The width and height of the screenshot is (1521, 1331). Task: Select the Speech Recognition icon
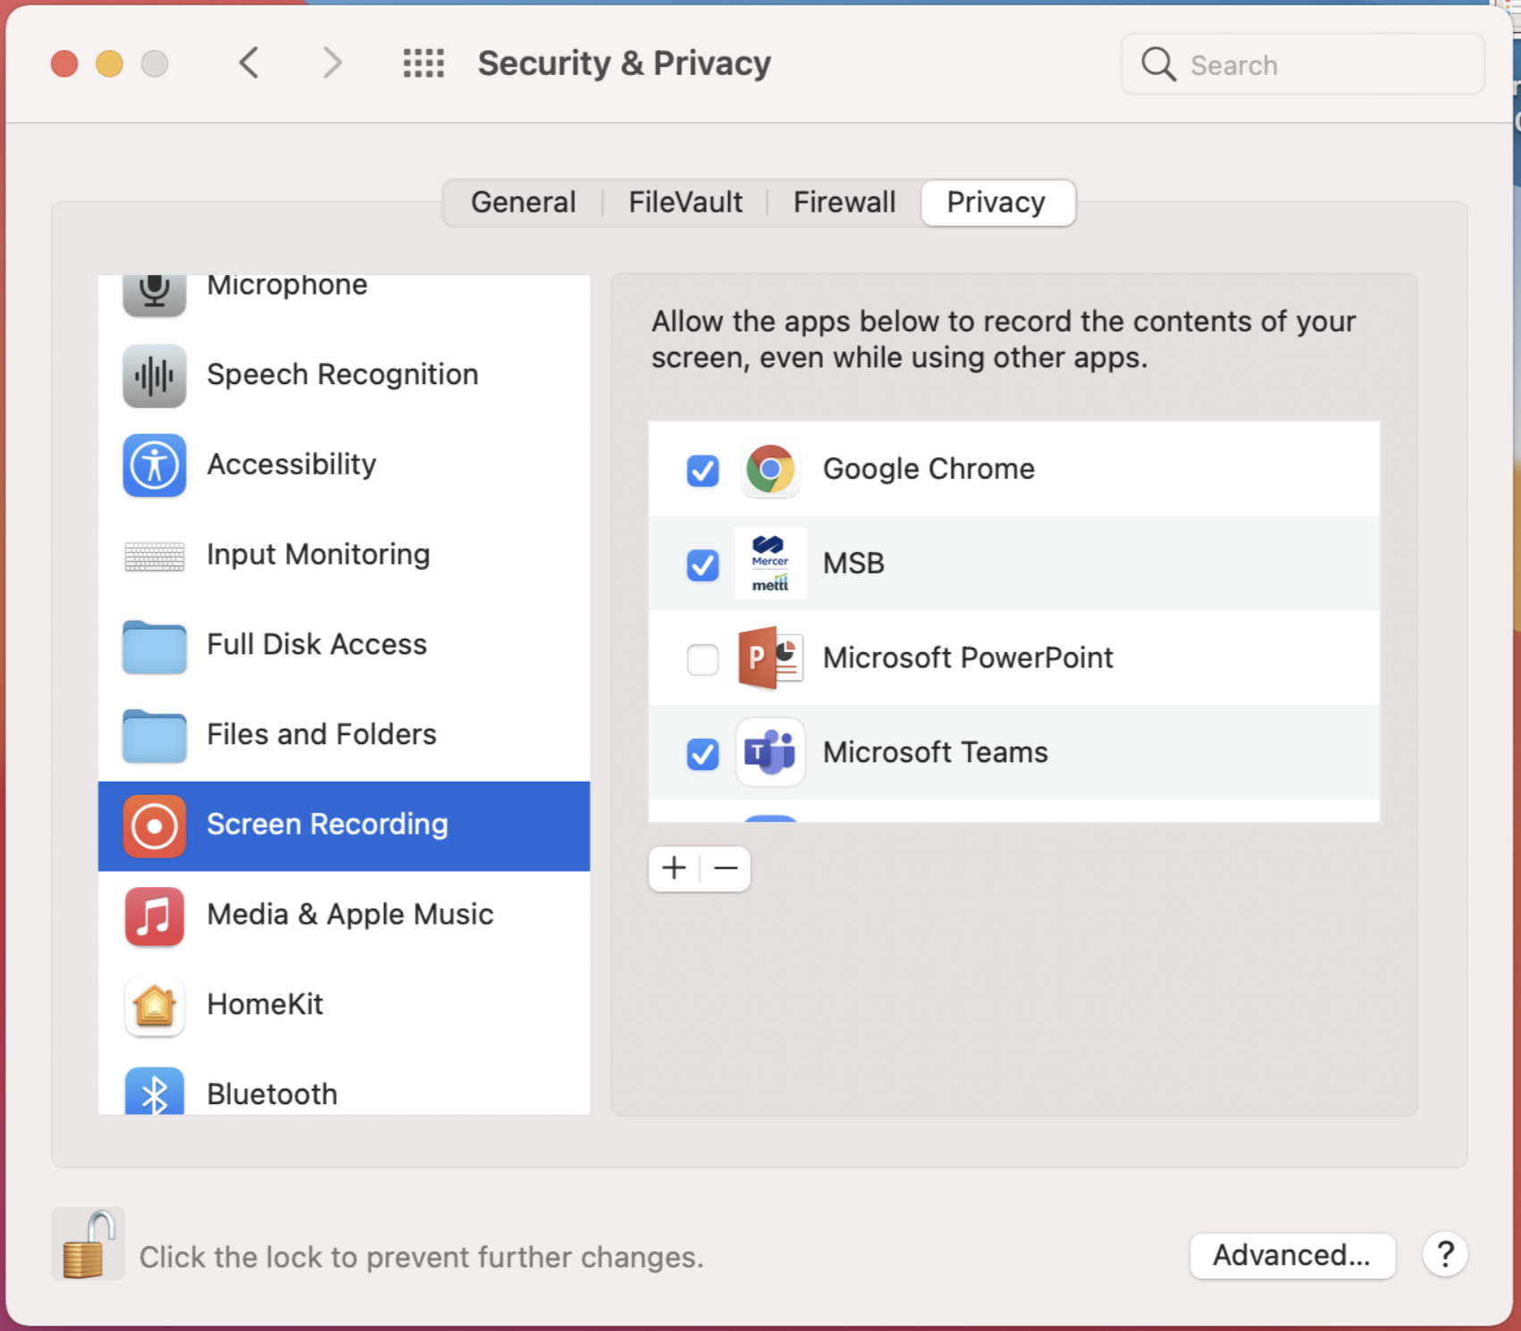(155, 376)
